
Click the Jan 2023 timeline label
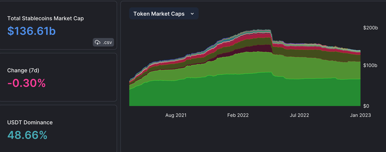(x=361, y=115)
